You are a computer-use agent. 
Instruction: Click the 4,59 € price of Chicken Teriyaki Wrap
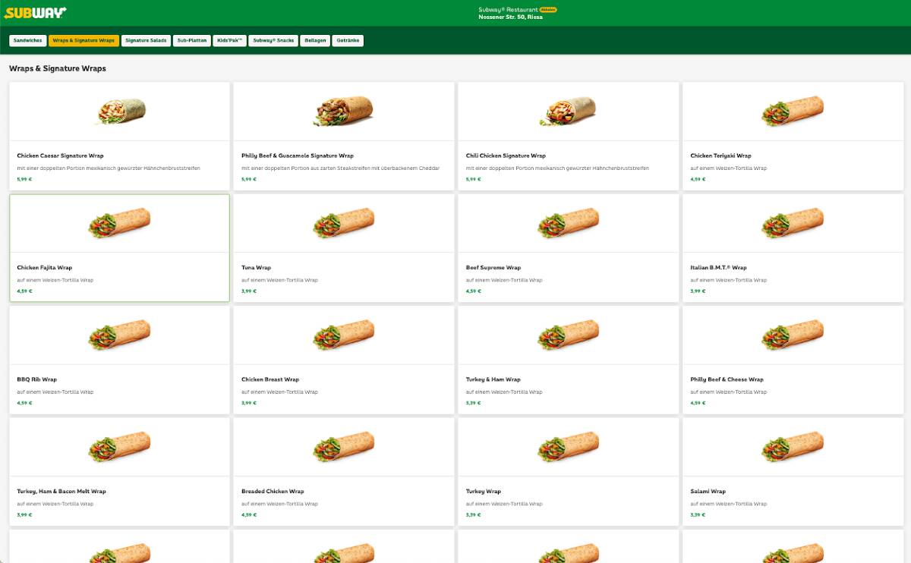698,180
